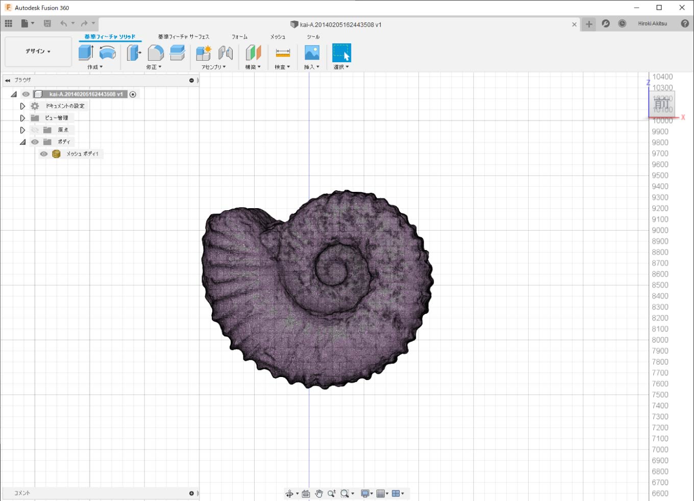Collapse the ボディ folder node
Image resolution: width=694 pixels, height=501 pixels.
click(x=22, y=142)
